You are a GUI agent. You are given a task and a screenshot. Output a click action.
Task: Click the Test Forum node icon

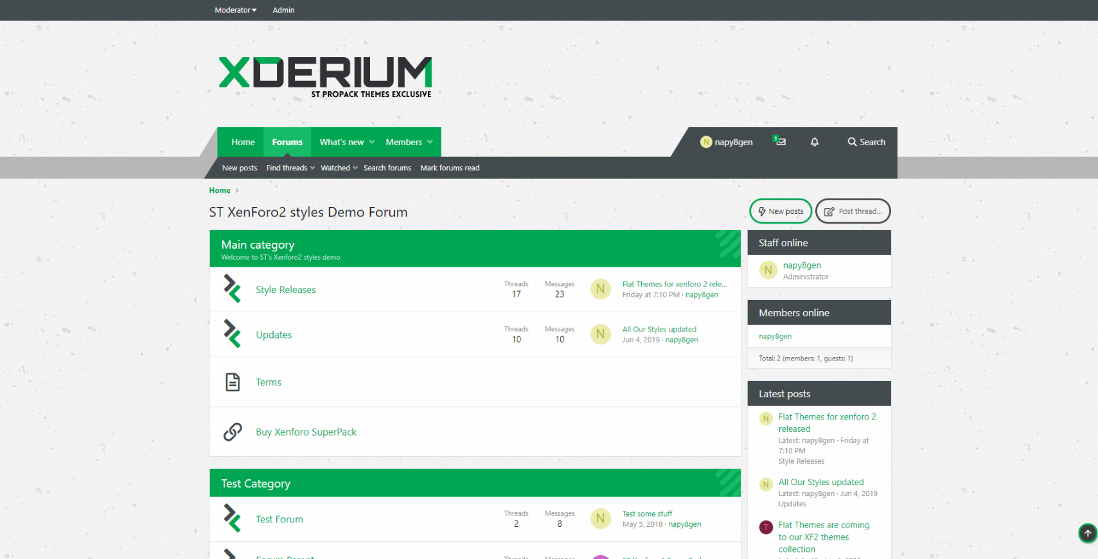tap(232, 519)
